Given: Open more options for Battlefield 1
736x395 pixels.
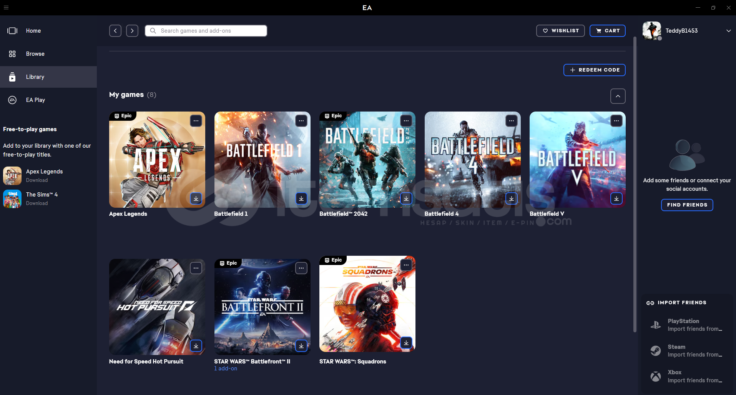Looking at the screenshot, I should point(301,121).
